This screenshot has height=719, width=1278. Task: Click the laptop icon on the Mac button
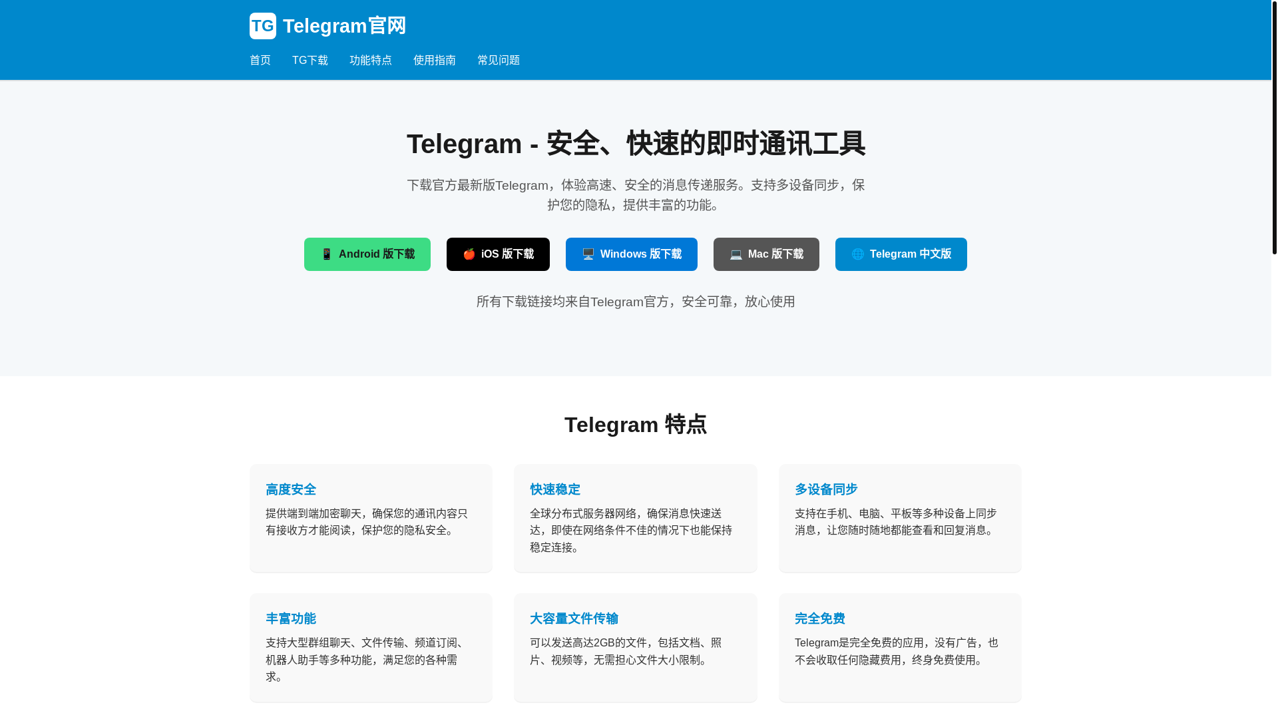(x=736, y=254)
